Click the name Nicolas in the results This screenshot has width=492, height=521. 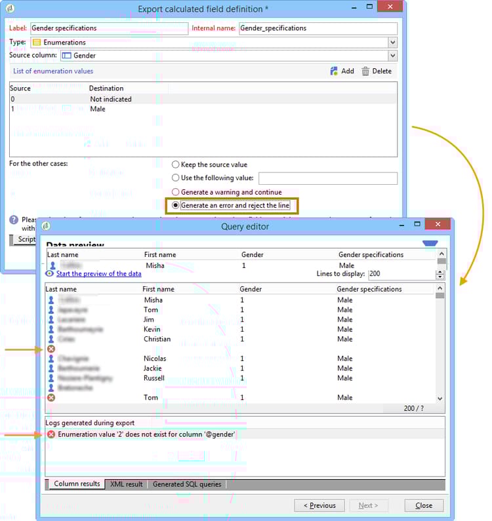[155, 358]
